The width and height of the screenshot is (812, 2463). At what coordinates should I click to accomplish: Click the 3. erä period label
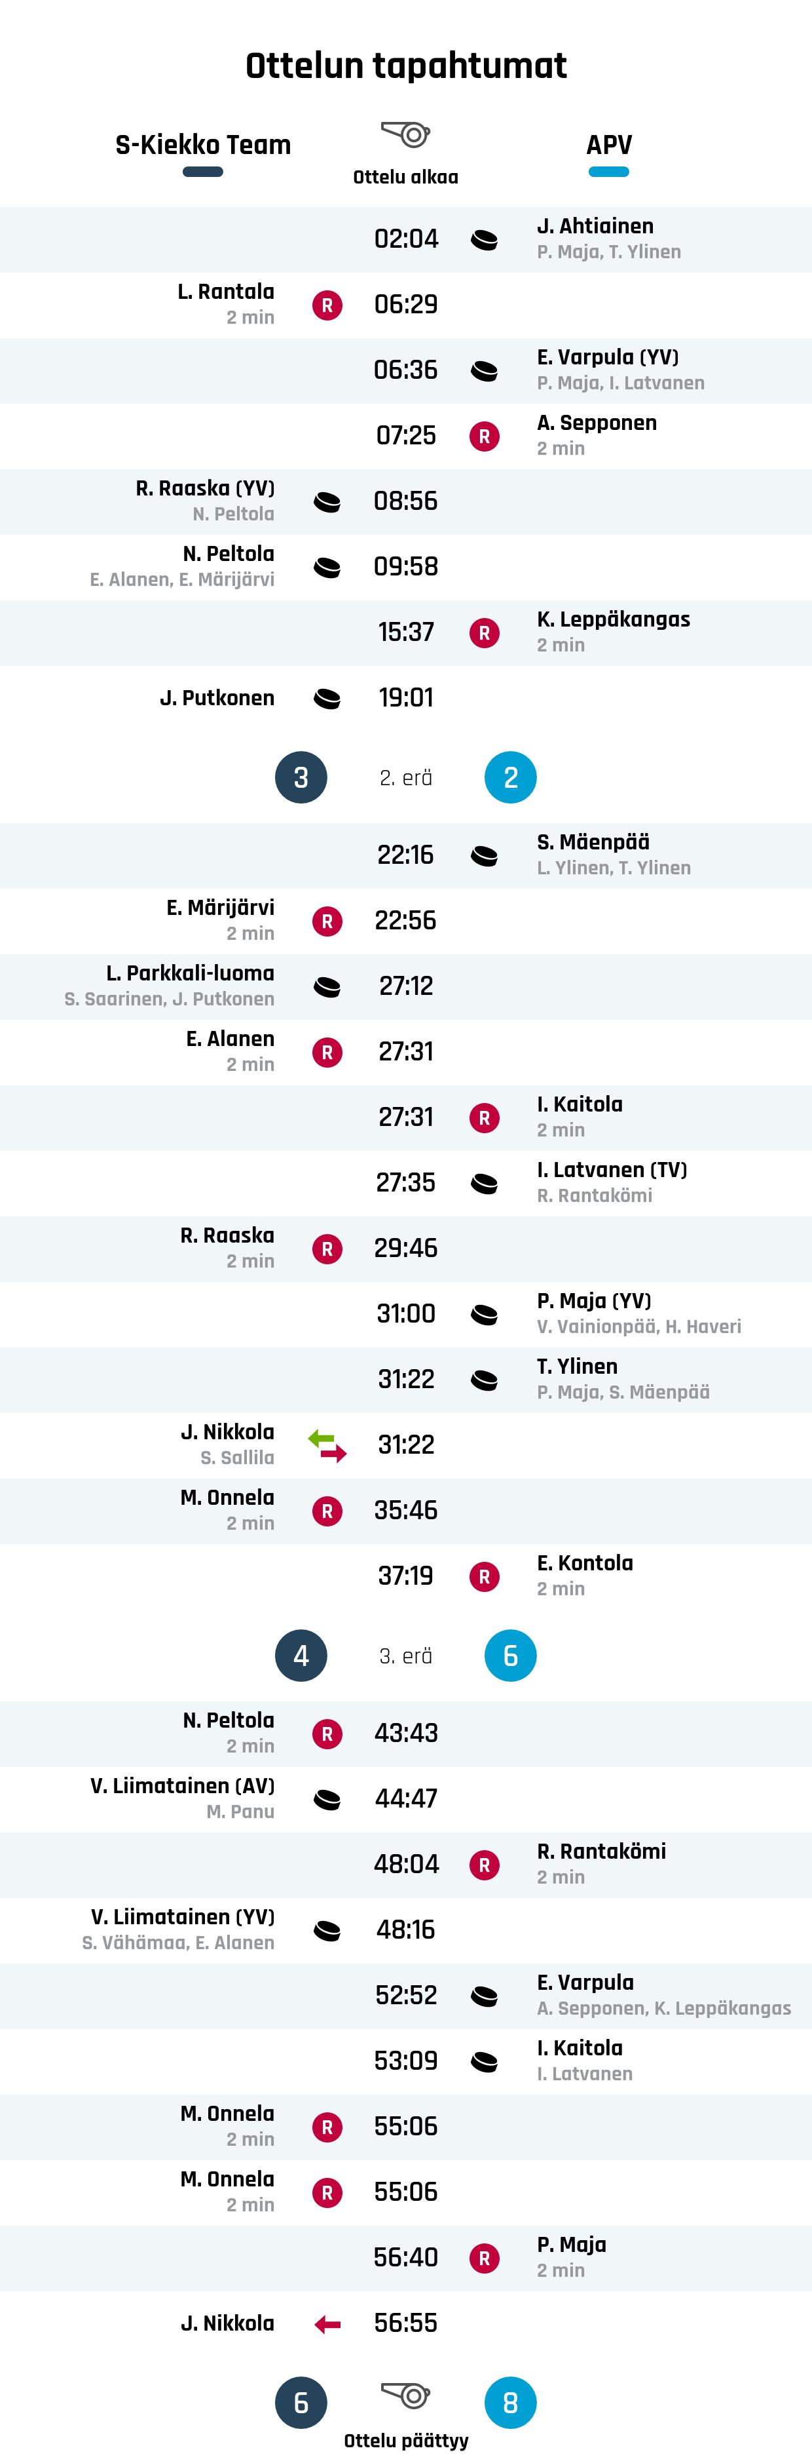pyautogui.click(x=406, y=1656)
